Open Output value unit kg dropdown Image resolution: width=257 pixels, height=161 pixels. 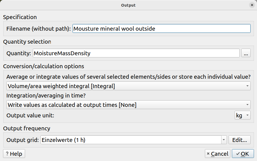pos(242,115)
